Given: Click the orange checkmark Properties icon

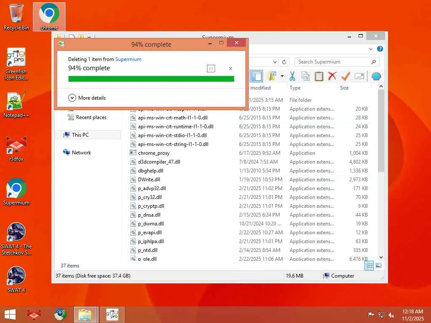Looking at the screenshot, I should tap(346, 76).
